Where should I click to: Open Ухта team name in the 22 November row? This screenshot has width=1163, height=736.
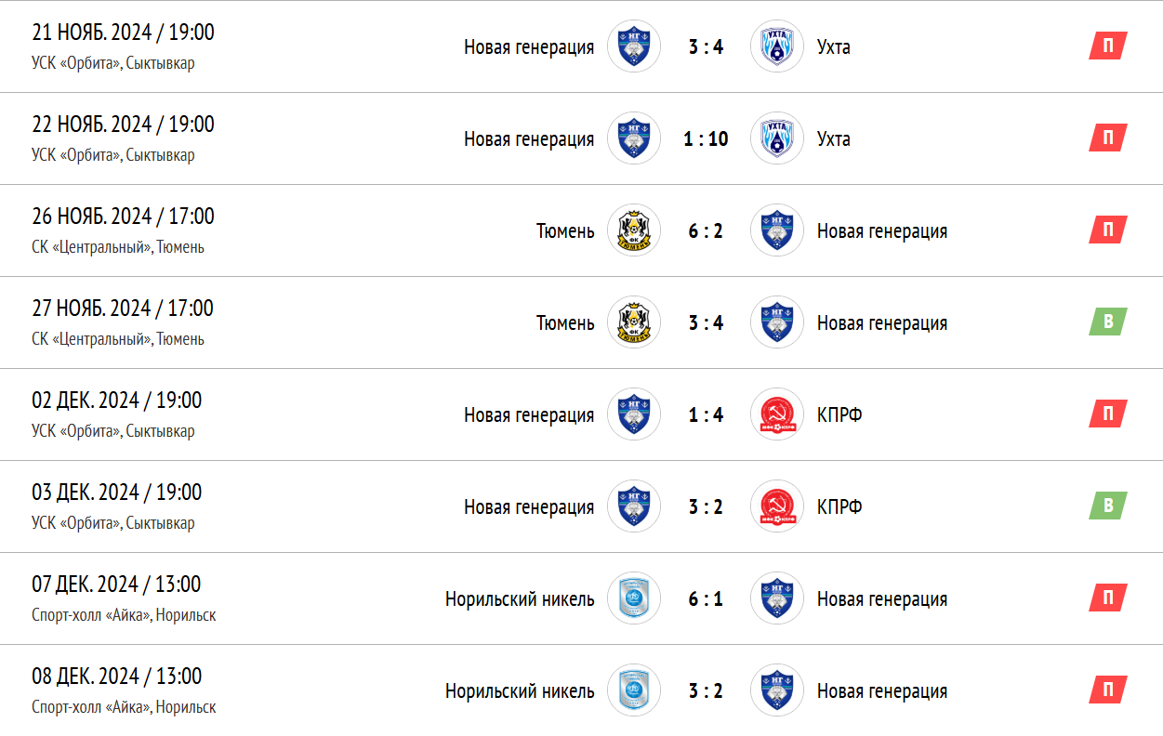coord(834,139)
